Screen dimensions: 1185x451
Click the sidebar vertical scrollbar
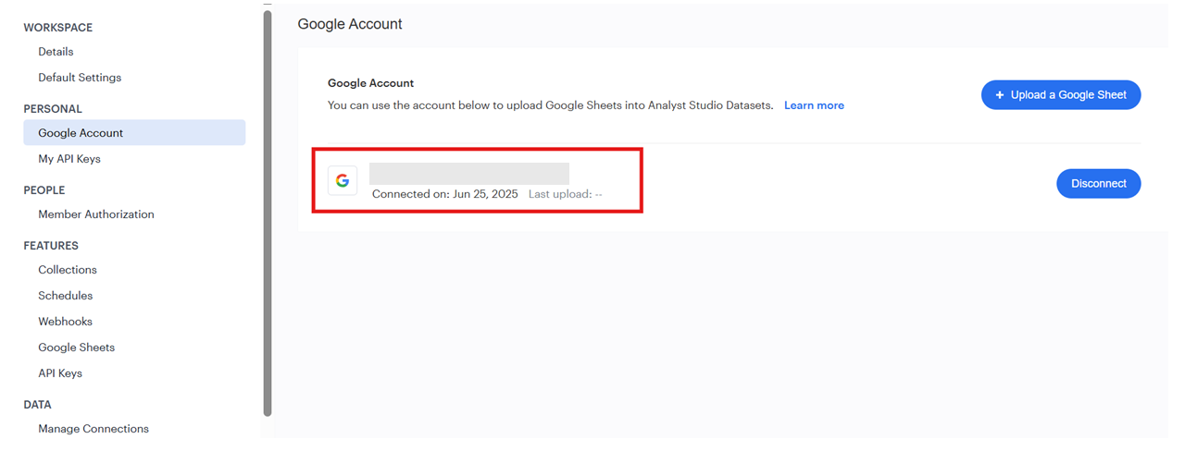click(x=268, y=213)
